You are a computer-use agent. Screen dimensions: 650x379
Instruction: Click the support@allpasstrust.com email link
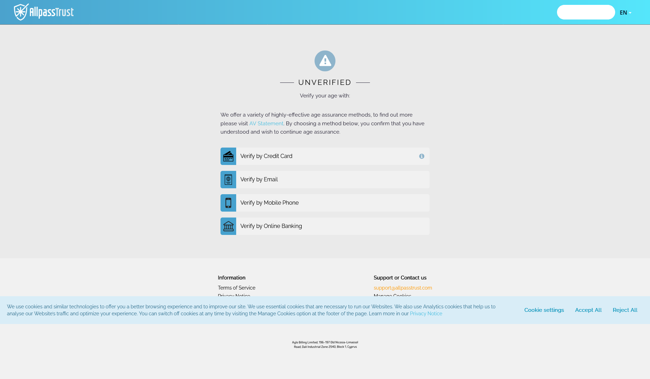click(x=403, y=288)
